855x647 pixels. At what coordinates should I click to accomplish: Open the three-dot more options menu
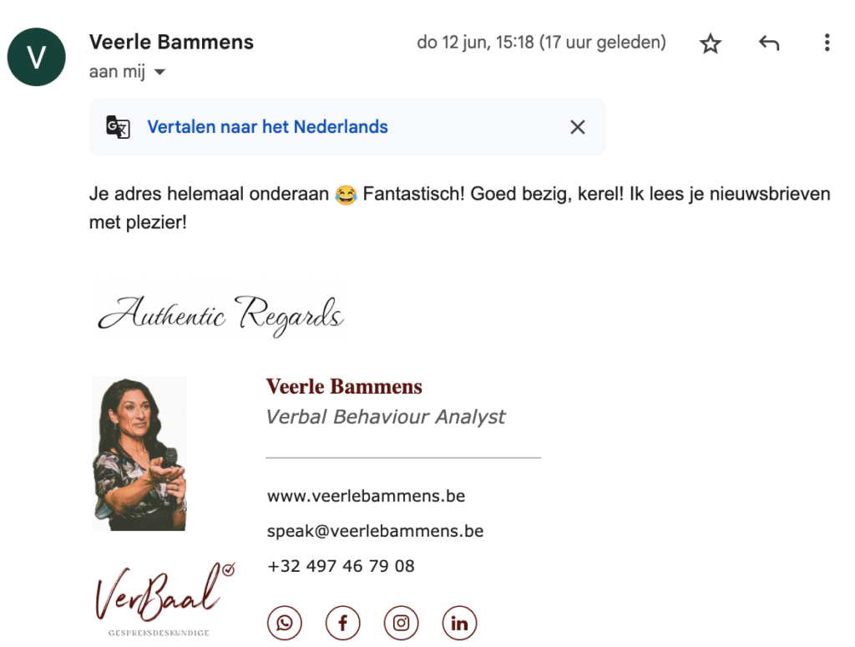827,43
